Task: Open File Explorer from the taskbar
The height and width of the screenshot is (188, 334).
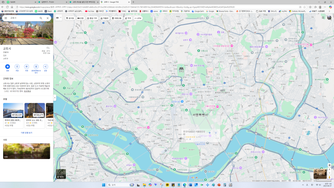Action: (144, 185)
